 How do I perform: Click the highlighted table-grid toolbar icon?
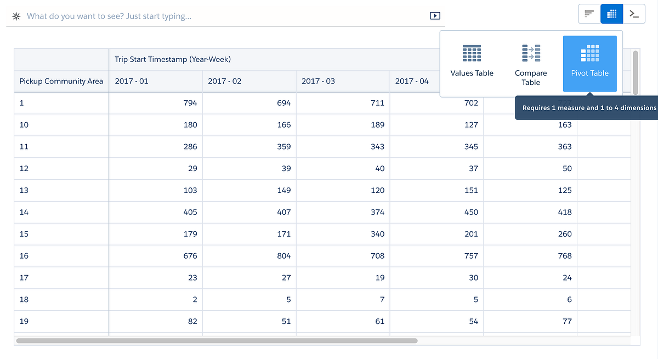611,14
